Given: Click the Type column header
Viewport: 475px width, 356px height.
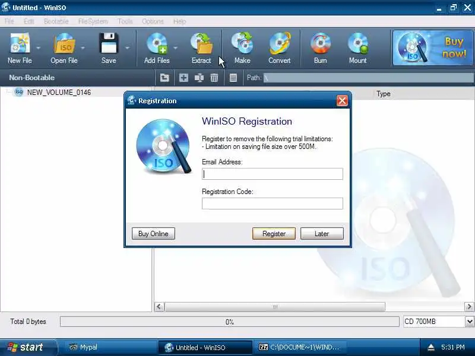Looking at the screenshot, I should tap(384, 94).
